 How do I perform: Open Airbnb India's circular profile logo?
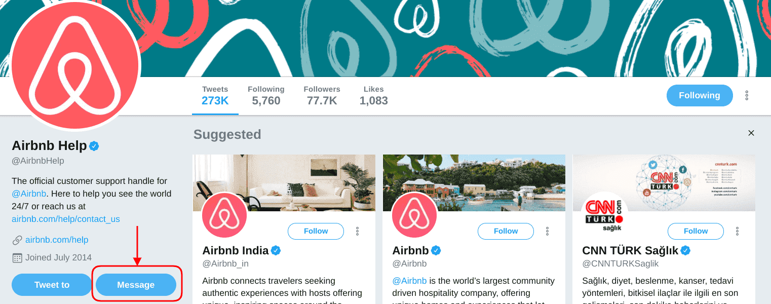tap(224, 215)
